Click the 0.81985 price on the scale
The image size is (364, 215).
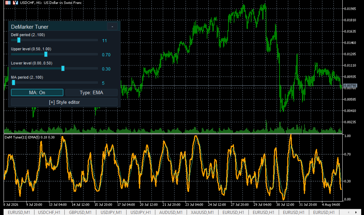click(350, 9)
